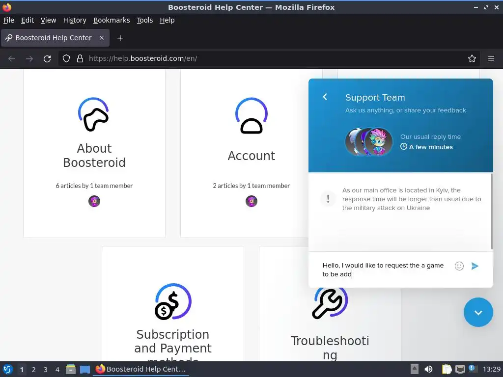
Task: Open the volume control in tray
Action: pos(428,369)
